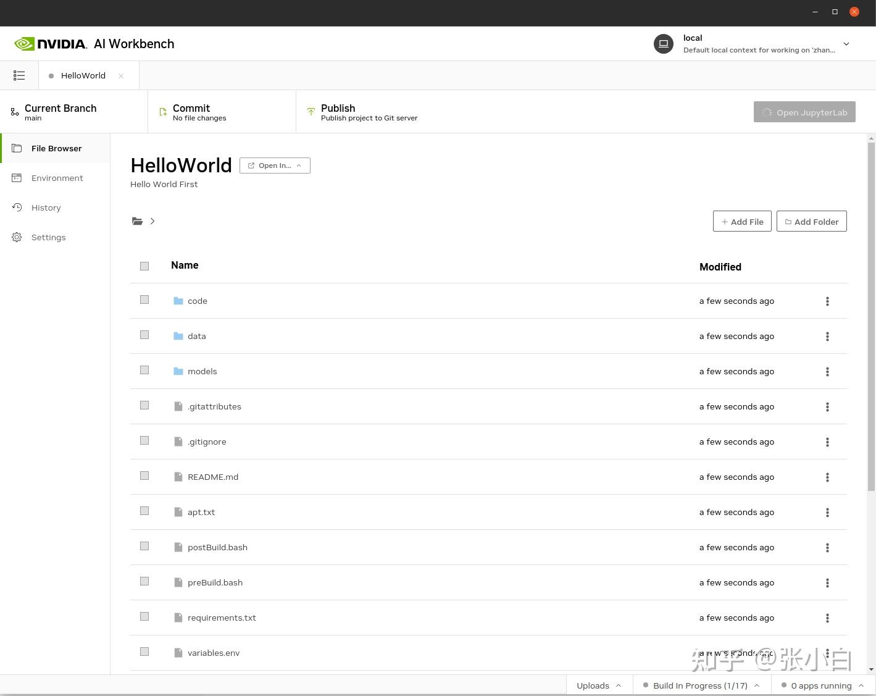Click the Add Folder button
876x696 pixels.
pos(811,221)
